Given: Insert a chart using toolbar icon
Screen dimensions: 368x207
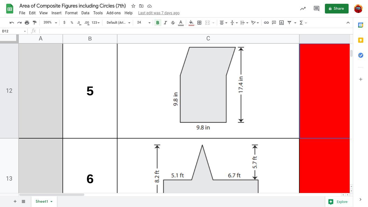Looking at the screenshot, I should [282, 23].
